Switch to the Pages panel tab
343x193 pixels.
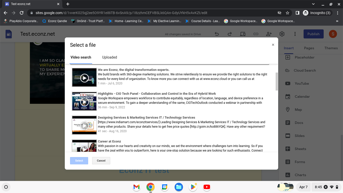tap(309, 48)
